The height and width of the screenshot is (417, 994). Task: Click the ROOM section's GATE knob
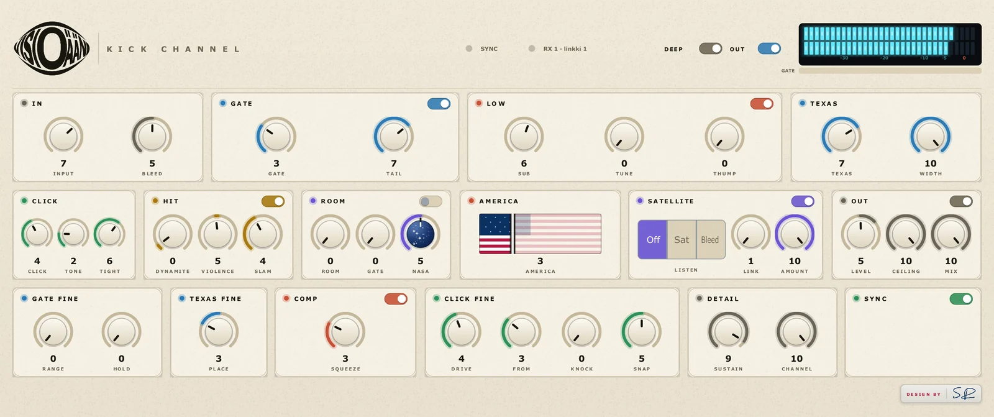coord(375,234)
